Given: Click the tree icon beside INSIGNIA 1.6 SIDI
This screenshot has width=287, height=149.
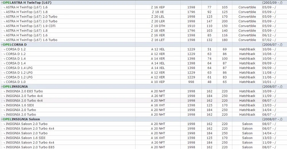Looking at the screenshot, I should pos(4,106).
